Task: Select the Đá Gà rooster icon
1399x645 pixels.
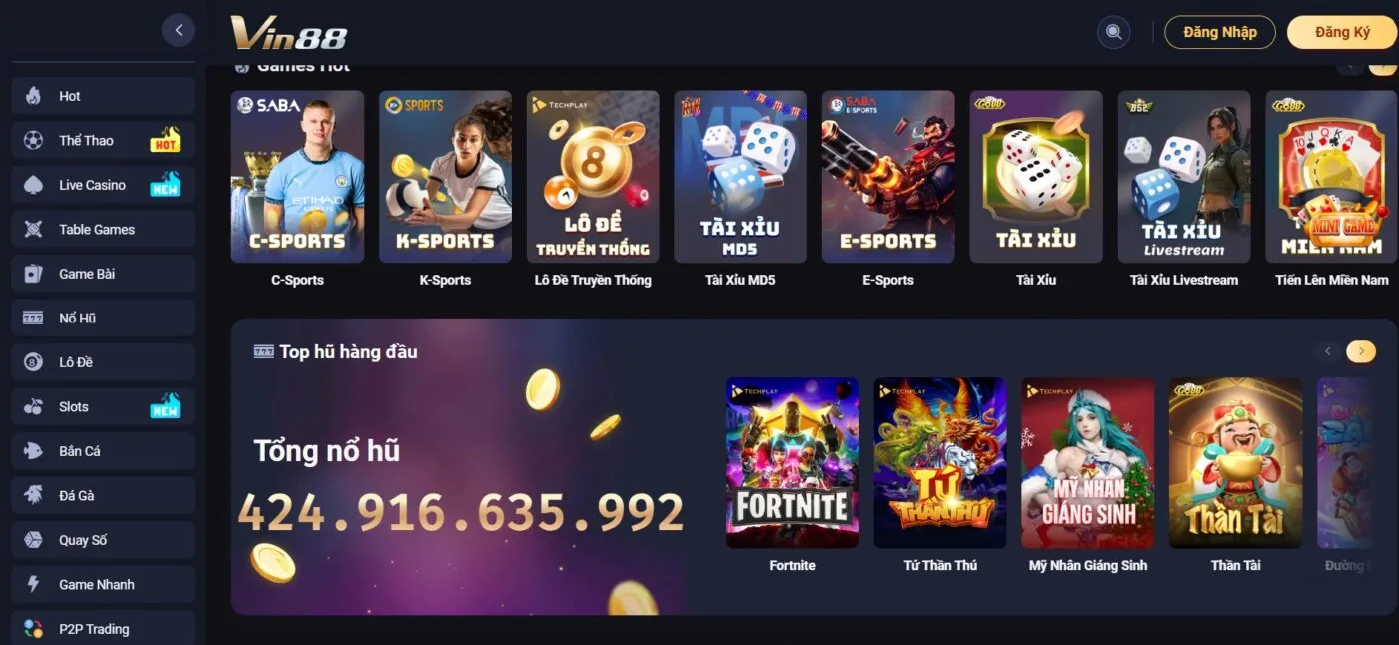Action: (33, 495)
